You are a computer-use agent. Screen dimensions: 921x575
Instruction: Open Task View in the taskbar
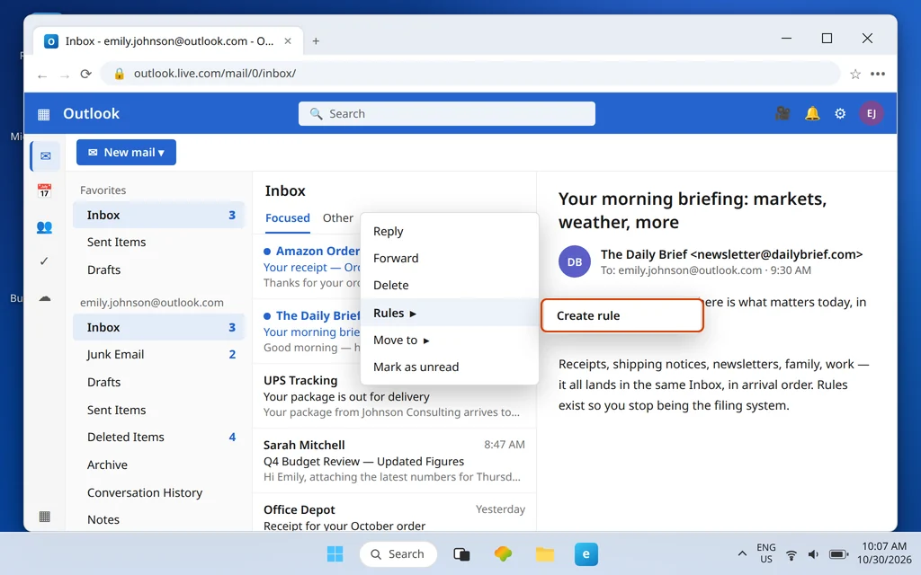tap(461, 553)
